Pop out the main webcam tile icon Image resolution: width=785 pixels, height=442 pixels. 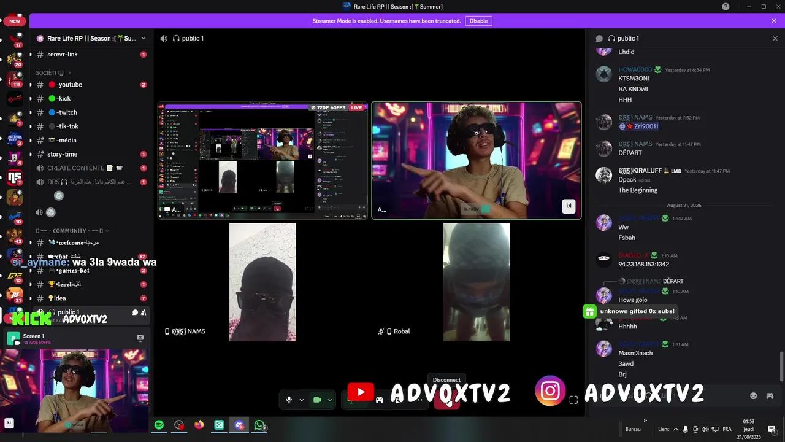[569, 206]
